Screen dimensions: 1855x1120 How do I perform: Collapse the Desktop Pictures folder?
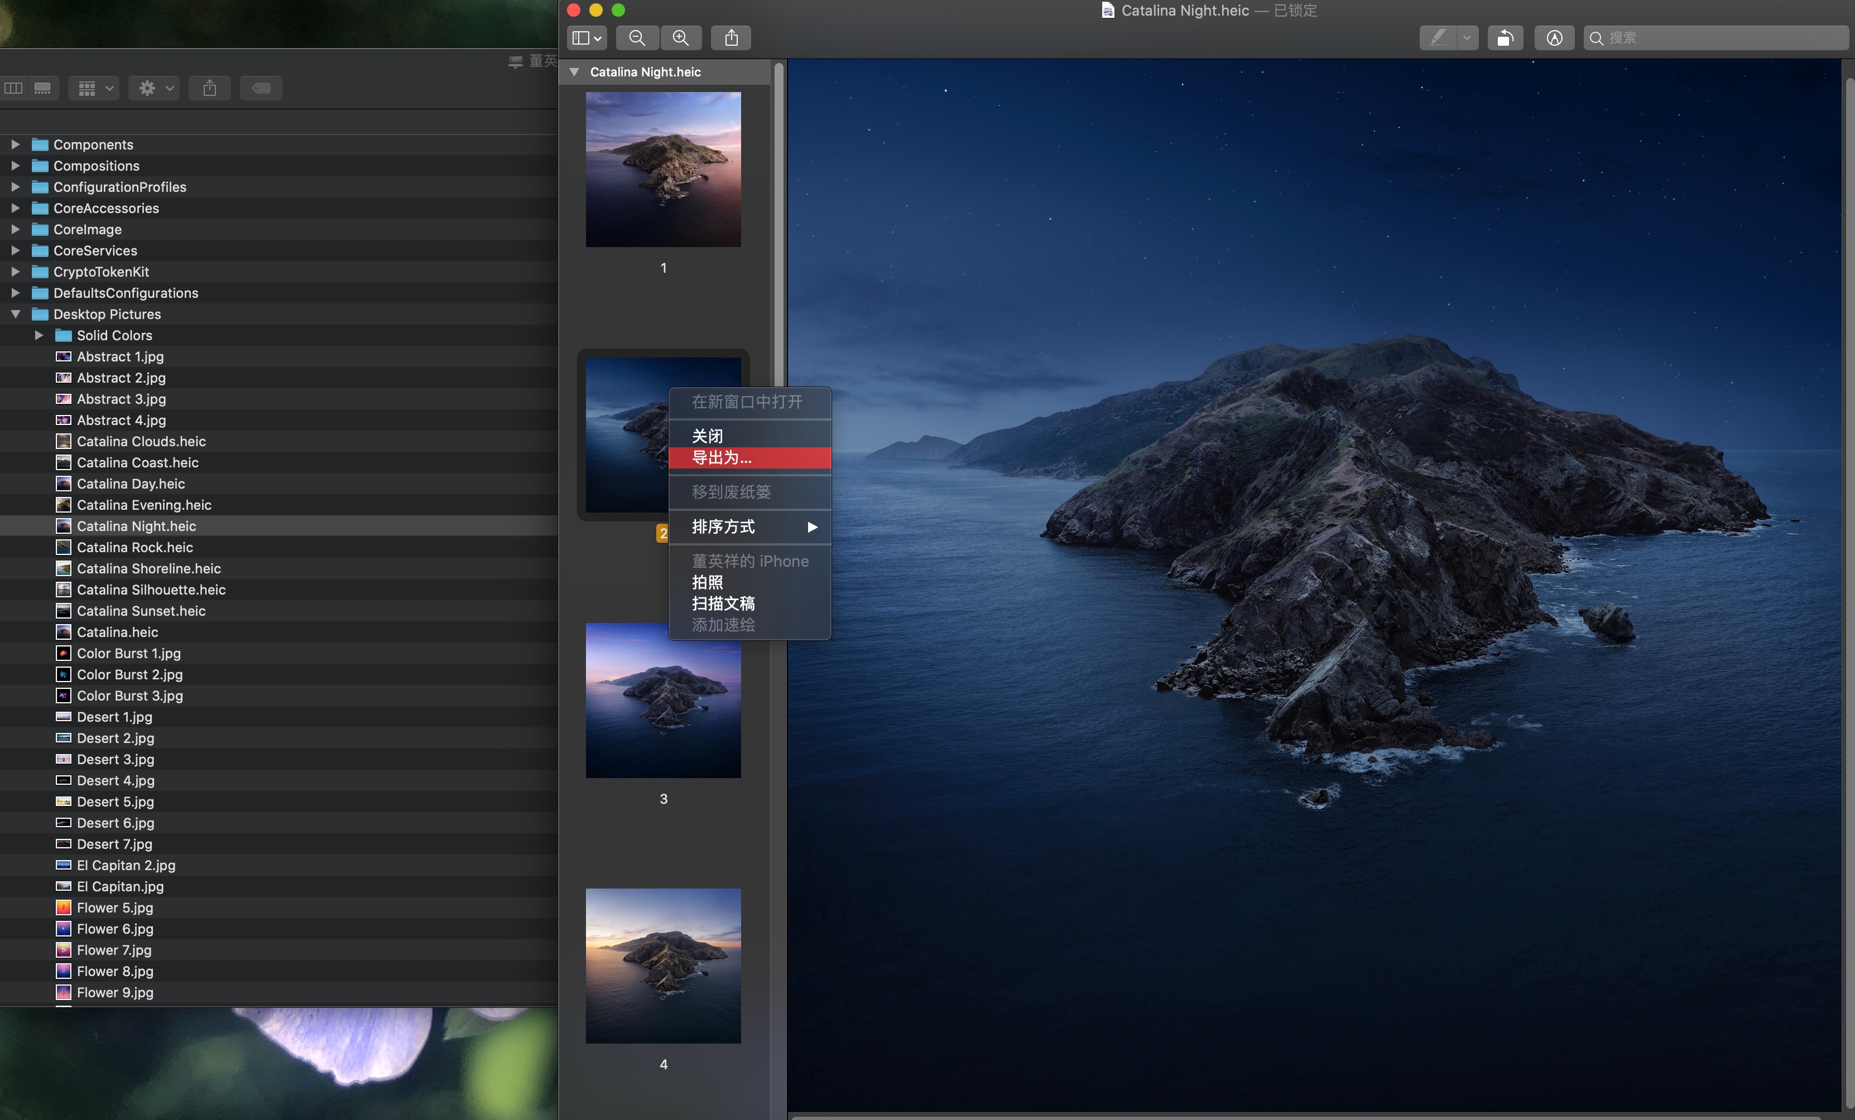pos(15,315)
